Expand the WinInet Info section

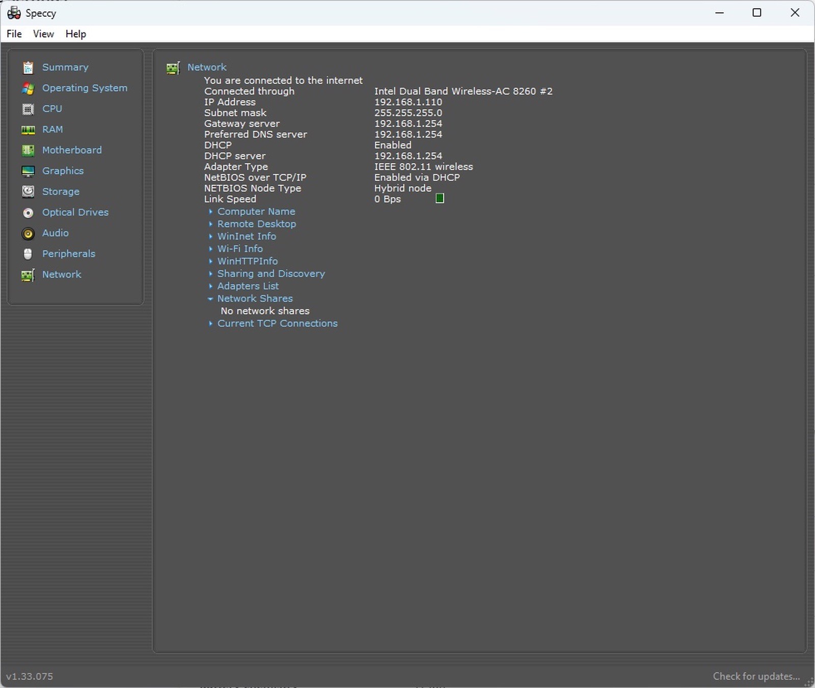pyautogui.click(x=210, y=236)
